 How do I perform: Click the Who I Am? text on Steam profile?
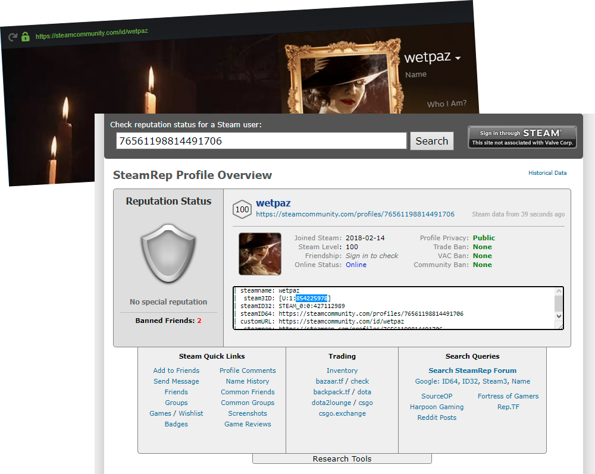447,103
